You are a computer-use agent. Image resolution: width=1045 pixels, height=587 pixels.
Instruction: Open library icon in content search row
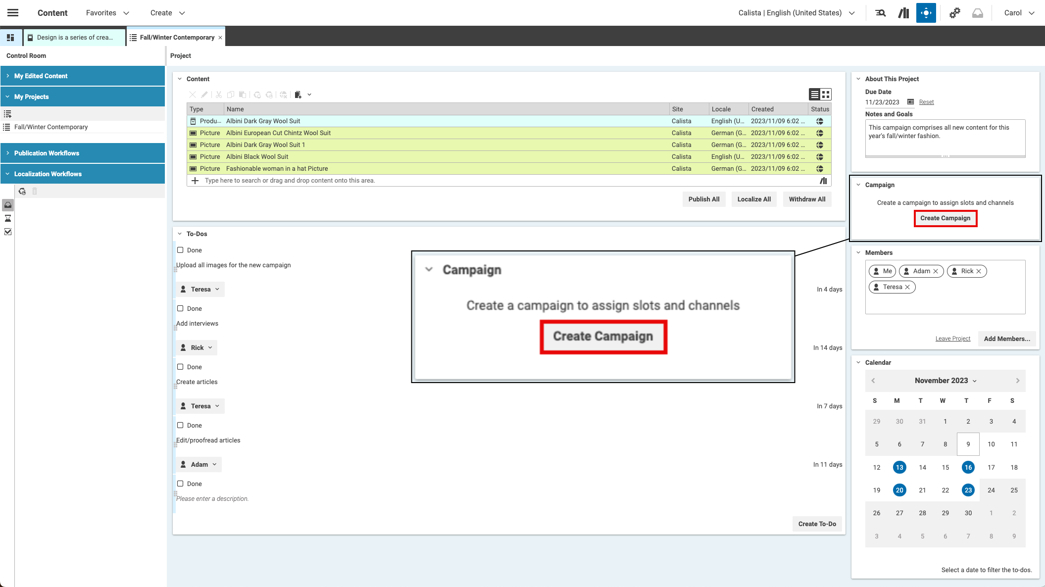(x=823, y=181)
